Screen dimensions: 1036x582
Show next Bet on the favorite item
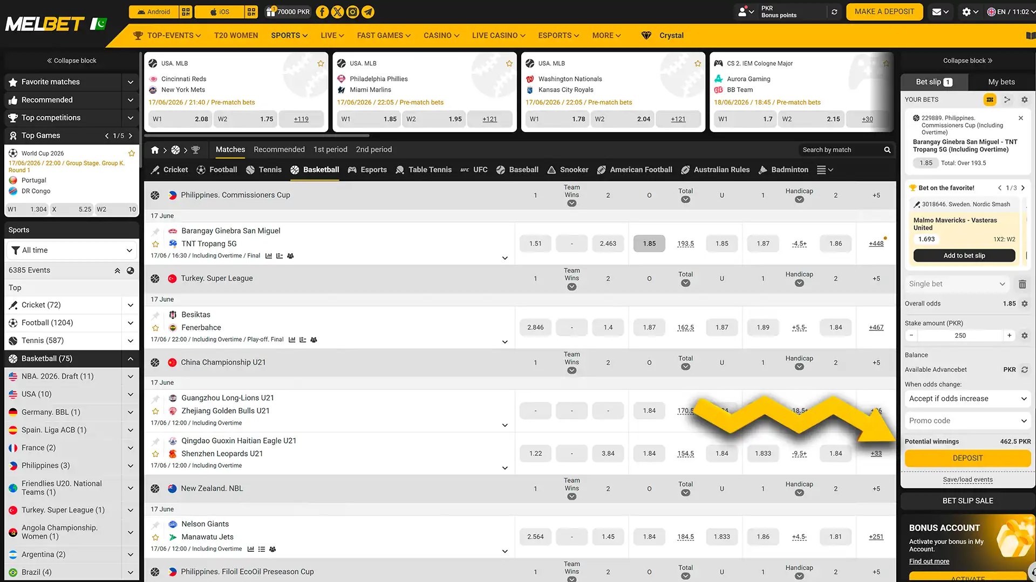click(1023, 188)
